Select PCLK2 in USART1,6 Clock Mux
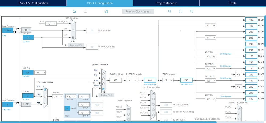 pos(239,109)
